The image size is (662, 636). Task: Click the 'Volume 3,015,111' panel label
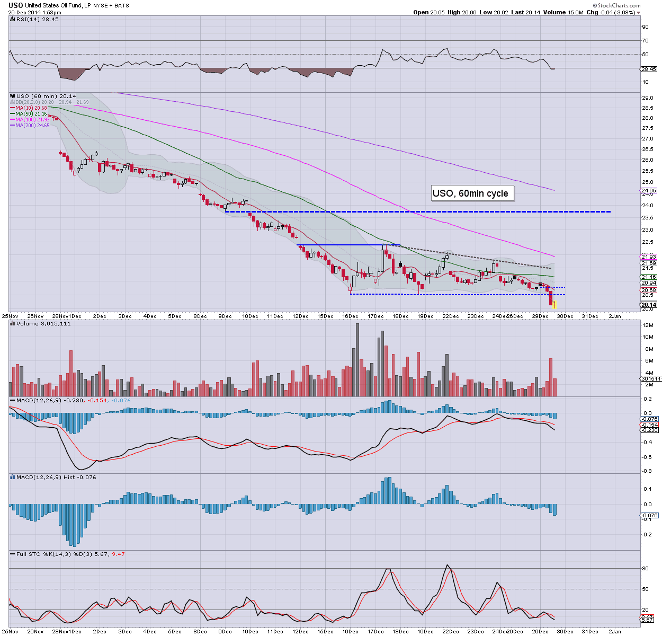click(x=43, y=323)
